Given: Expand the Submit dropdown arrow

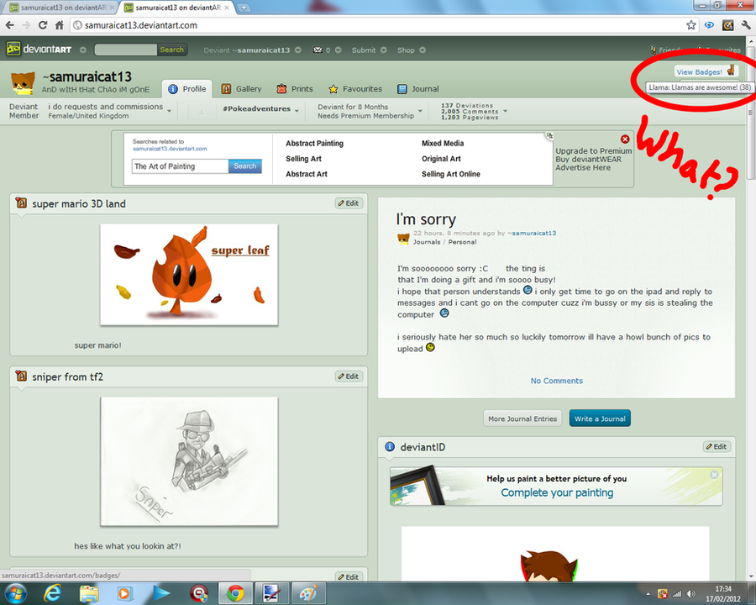Looking at the screenshot, I should click(x=383, y=50).
